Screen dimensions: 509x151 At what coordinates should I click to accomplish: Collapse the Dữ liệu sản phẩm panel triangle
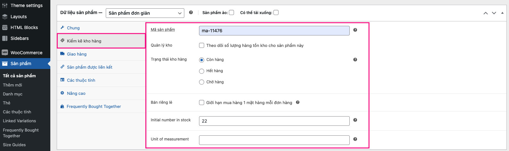[x=502, y=13]
